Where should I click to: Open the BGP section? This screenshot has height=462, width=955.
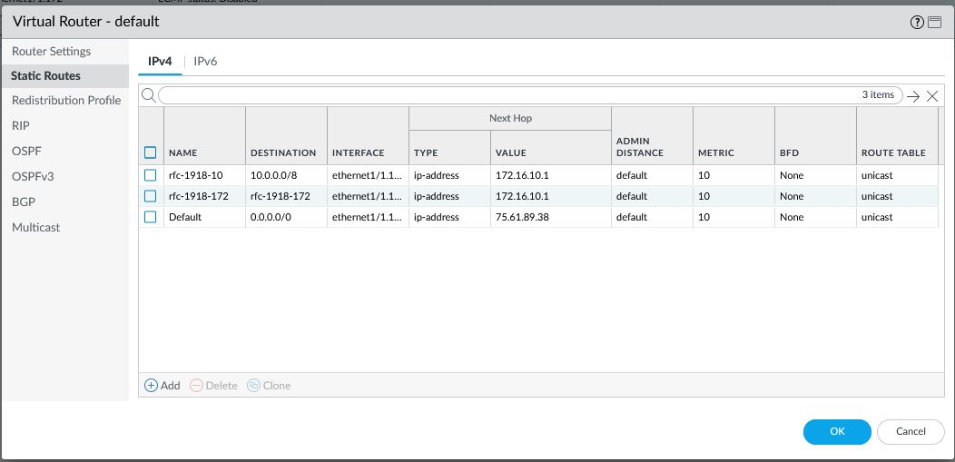click(x=24, y=202)
